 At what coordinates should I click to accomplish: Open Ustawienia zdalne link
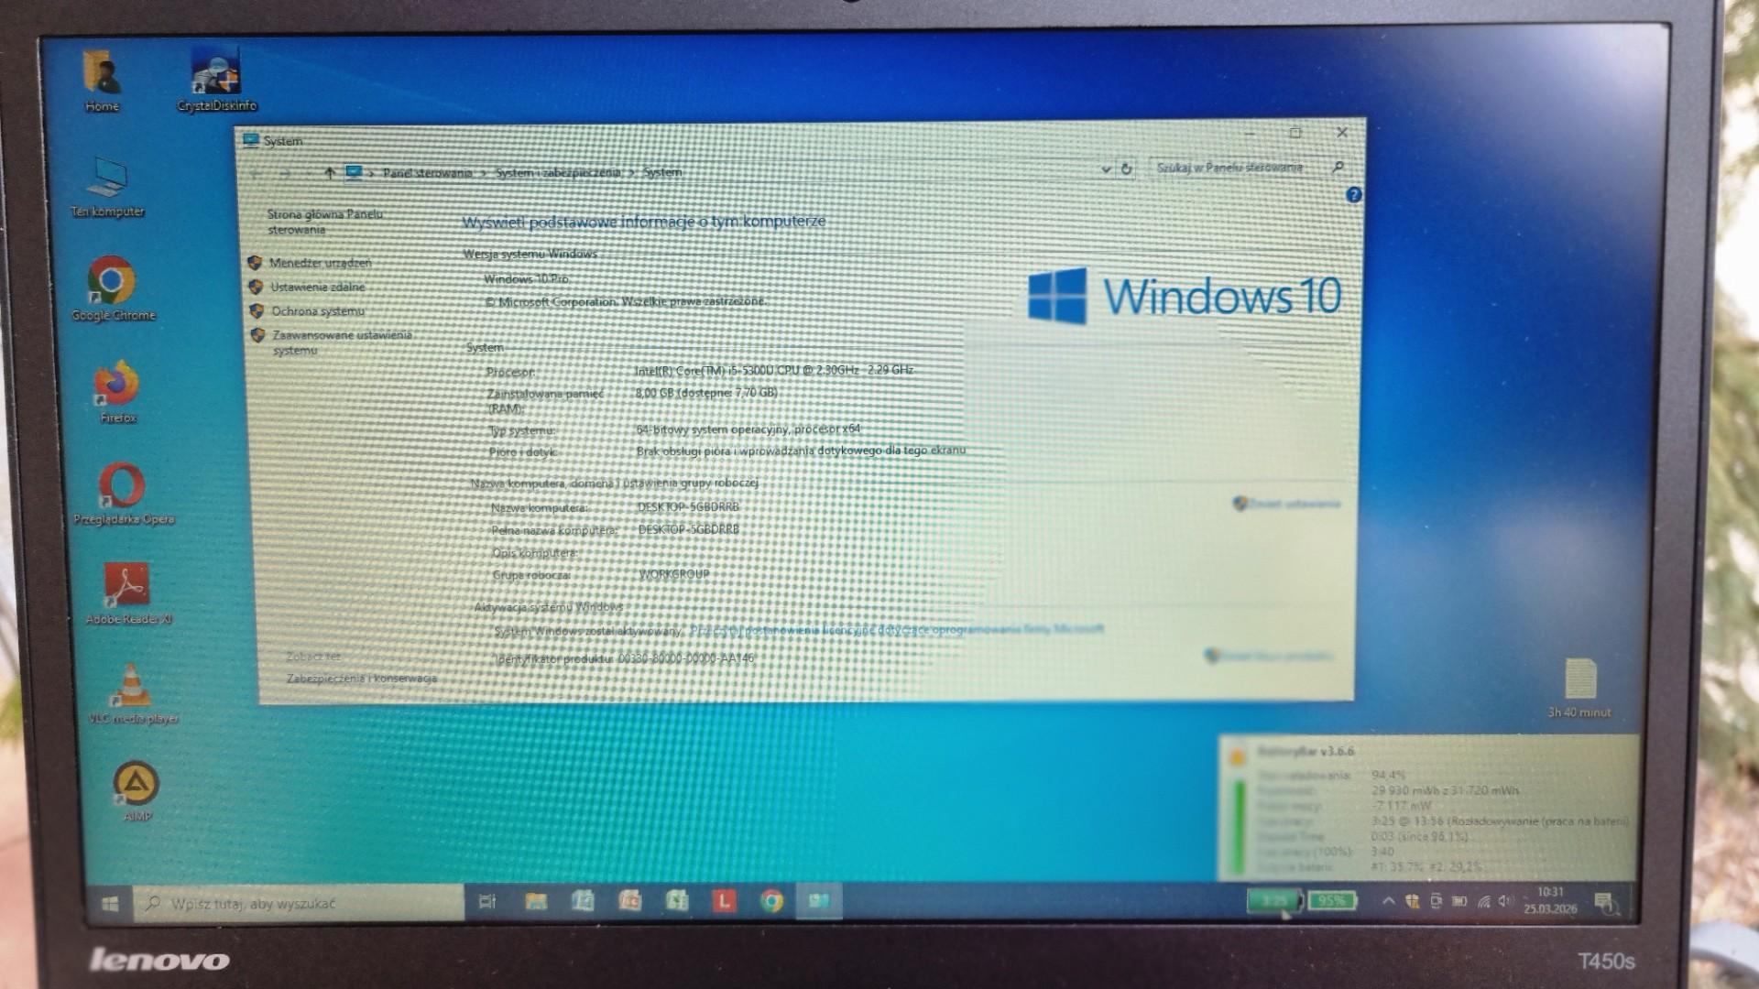317,287
